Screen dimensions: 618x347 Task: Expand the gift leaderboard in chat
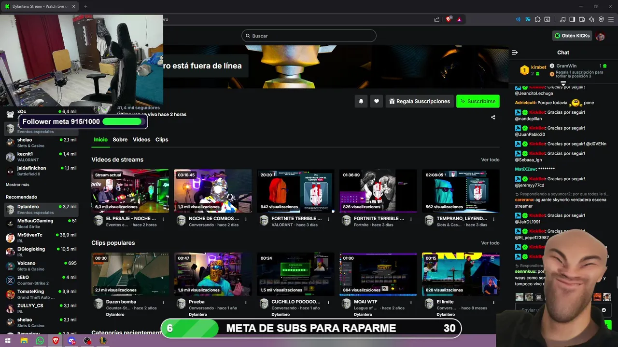tap(563, 84)
